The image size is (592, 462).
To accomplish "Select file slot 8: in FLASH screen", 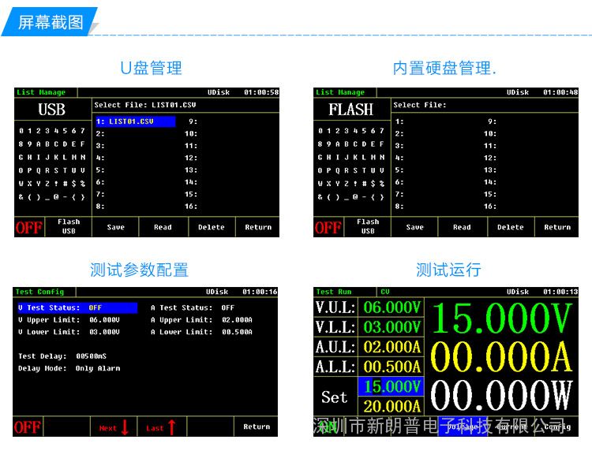I will 399,207.
